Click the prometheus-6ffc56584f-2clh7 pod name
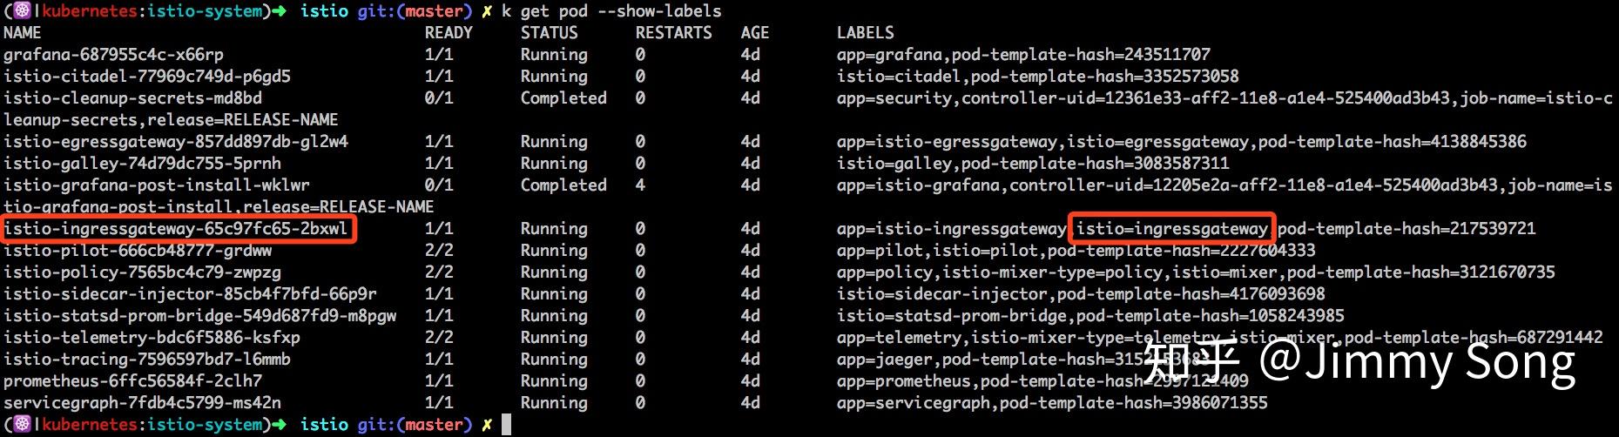This screenshot has width=1619, height=437. (x=132, y=381)
